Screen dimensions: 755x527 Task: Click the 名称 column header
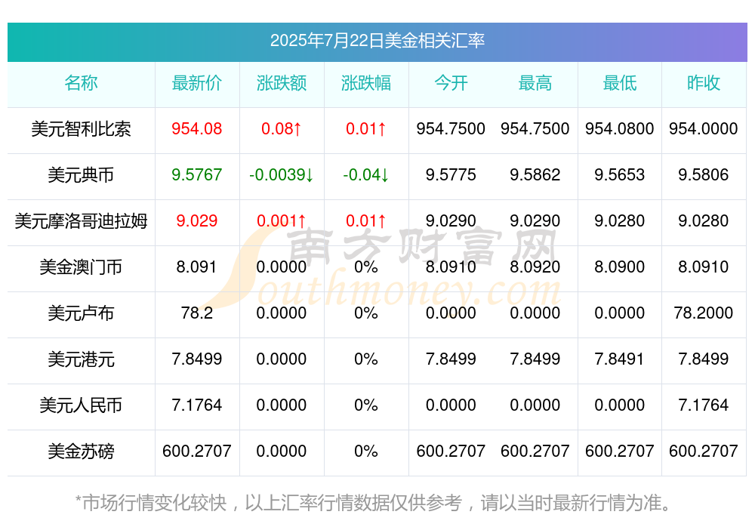coord(81,83)
